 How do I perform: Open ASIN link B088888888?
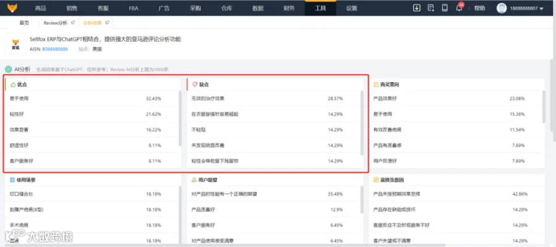[55, 49]
